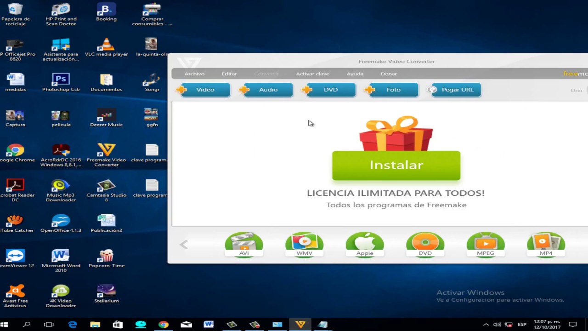This screenshot has height=331, width=588.
Task: Select the ggfn desktop icon
Action: click(152, 118)
